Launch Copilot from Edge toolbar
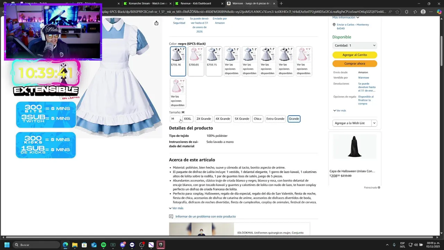The image size is (444, 250). [439, 12]
